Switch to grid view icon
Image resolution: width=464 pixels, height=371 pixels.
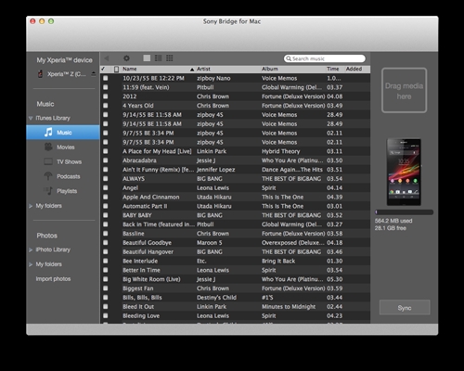pos(170,58)
